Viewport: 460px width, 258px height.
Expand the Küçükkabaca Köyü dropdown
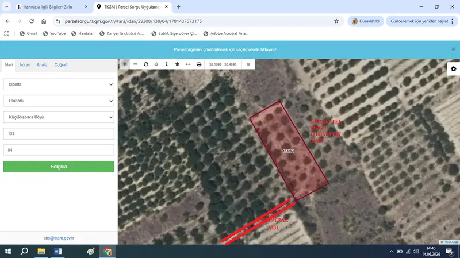[x=59, y=117]
